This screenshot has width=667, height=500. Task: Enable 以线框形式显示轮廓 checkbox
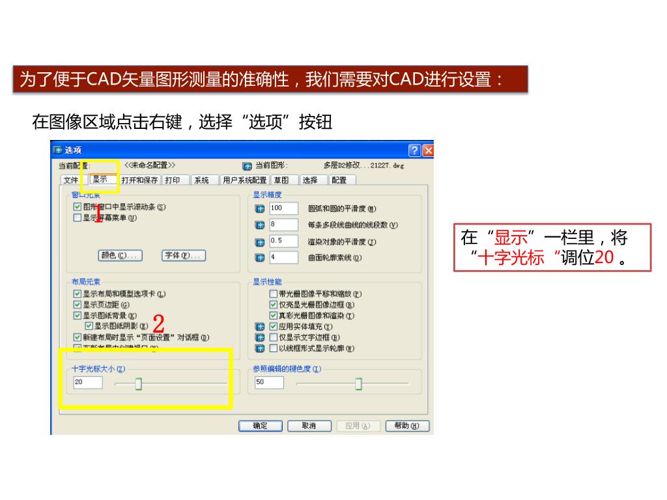(x=274, y=348)
